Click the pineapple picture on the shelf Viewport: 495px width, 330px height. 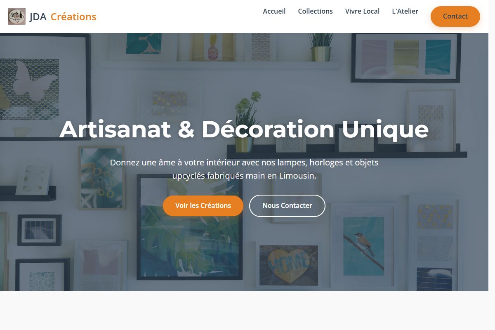pyautogui.click(x=213, y=47)
